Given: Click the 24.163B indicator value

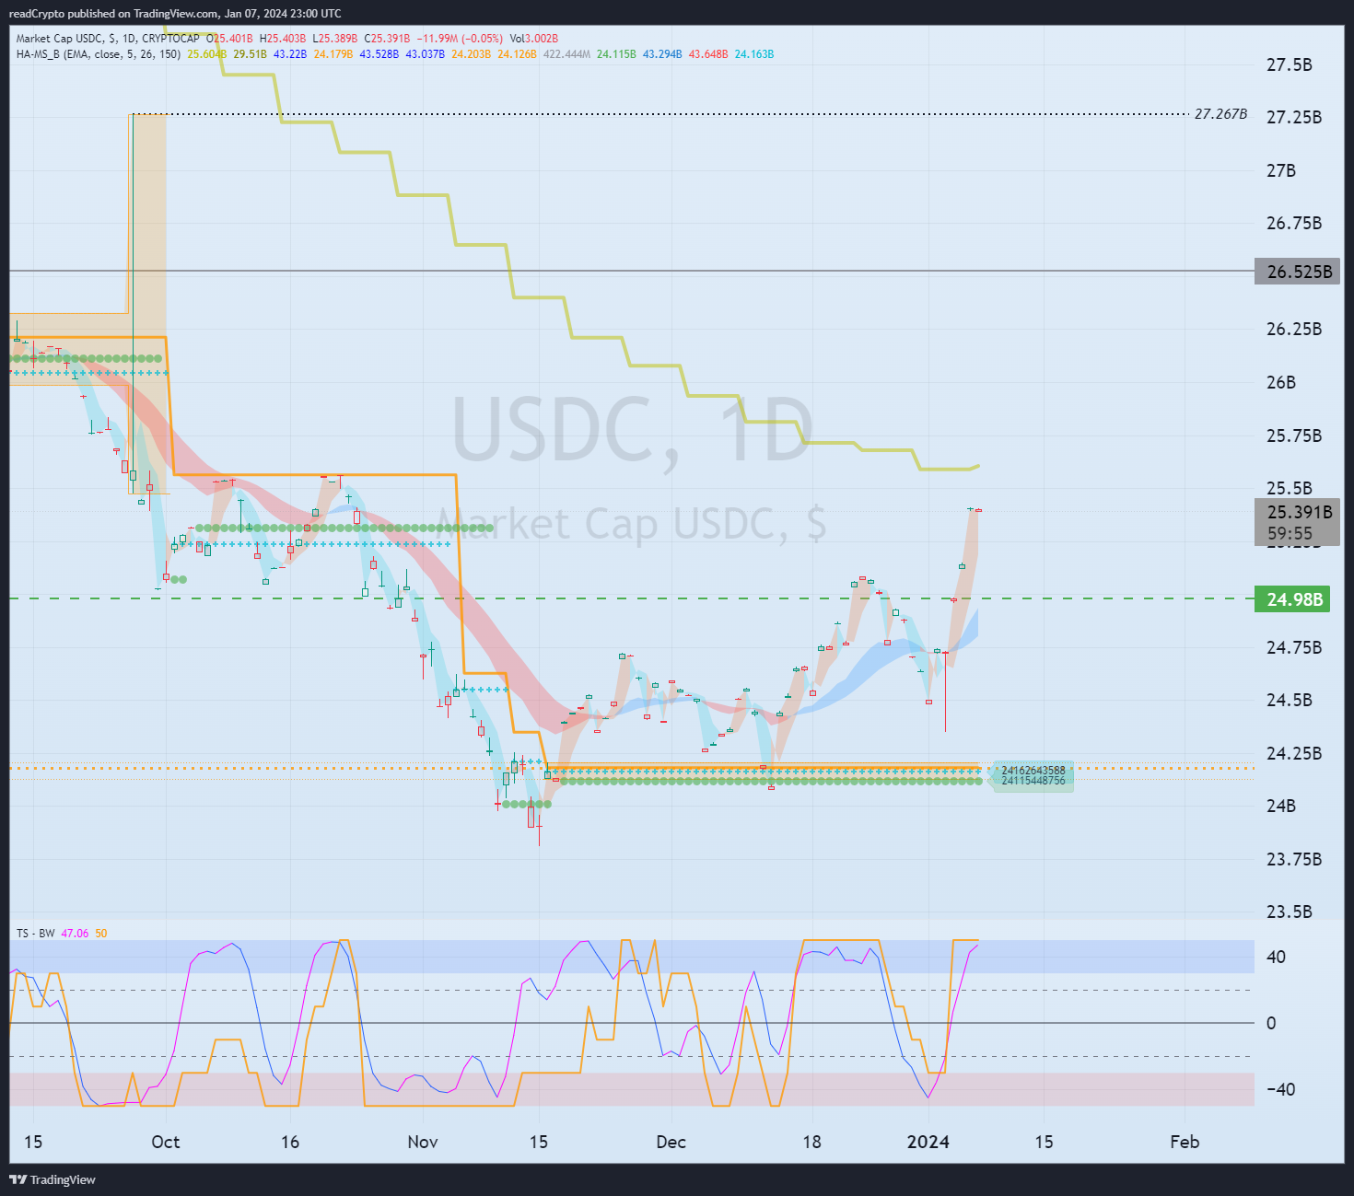Looking at the screenshot, I should click(x=754, y=54).
